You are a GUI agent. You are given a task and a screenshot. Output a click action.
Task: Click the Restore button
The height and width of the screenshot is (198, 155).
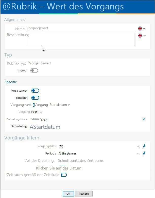click(84, 194)
